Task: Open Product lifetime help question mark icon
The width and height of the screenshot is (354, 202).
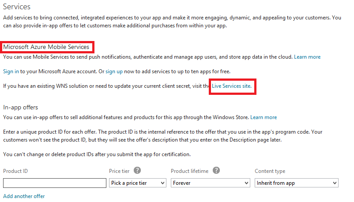Action: [x=216, y=170]
